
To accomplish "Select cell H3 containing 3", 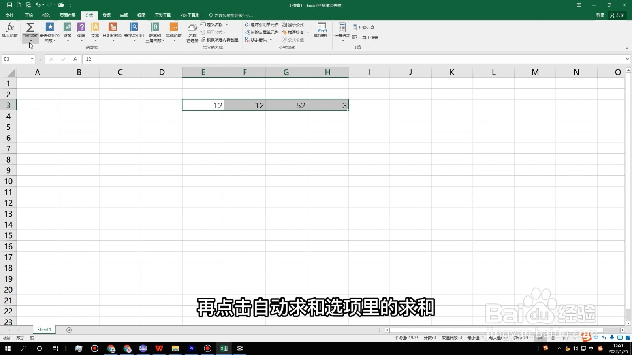I will point(328,105).
